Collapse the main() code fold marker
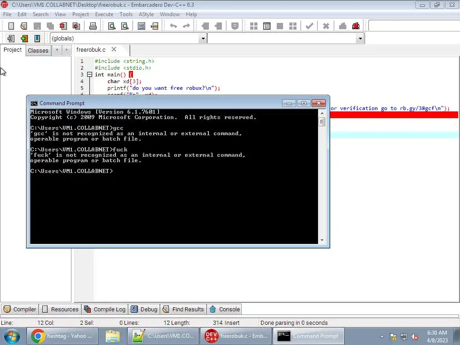This screenshot has width=460, height=345. click(90, 75)
